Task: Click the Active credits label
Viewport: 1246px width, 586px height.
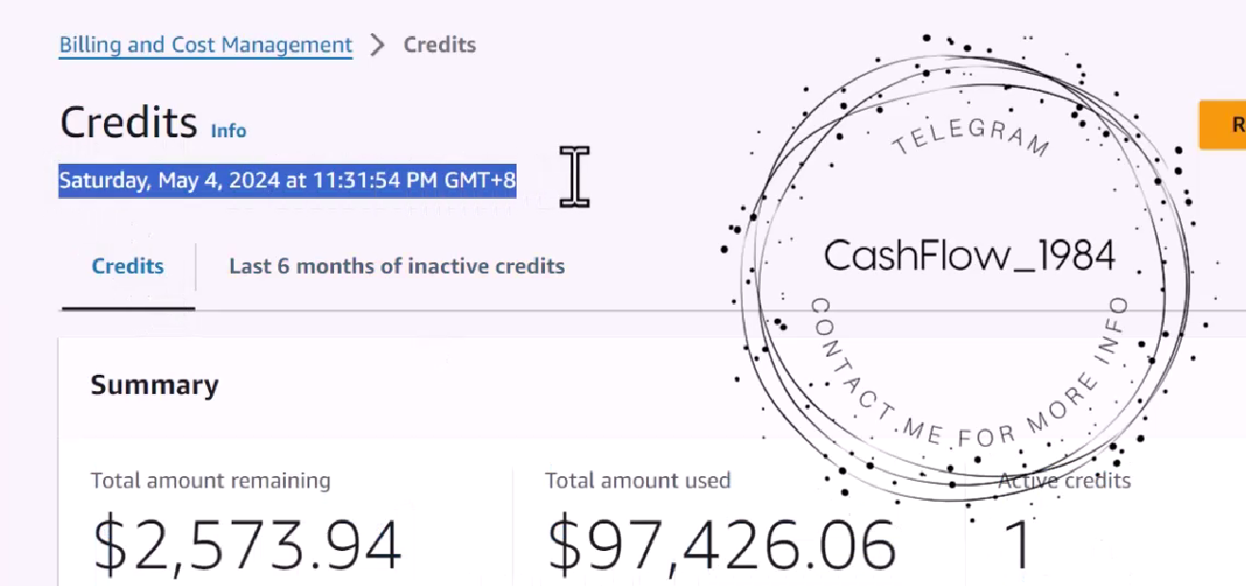Action: [x=1064, y=480]
